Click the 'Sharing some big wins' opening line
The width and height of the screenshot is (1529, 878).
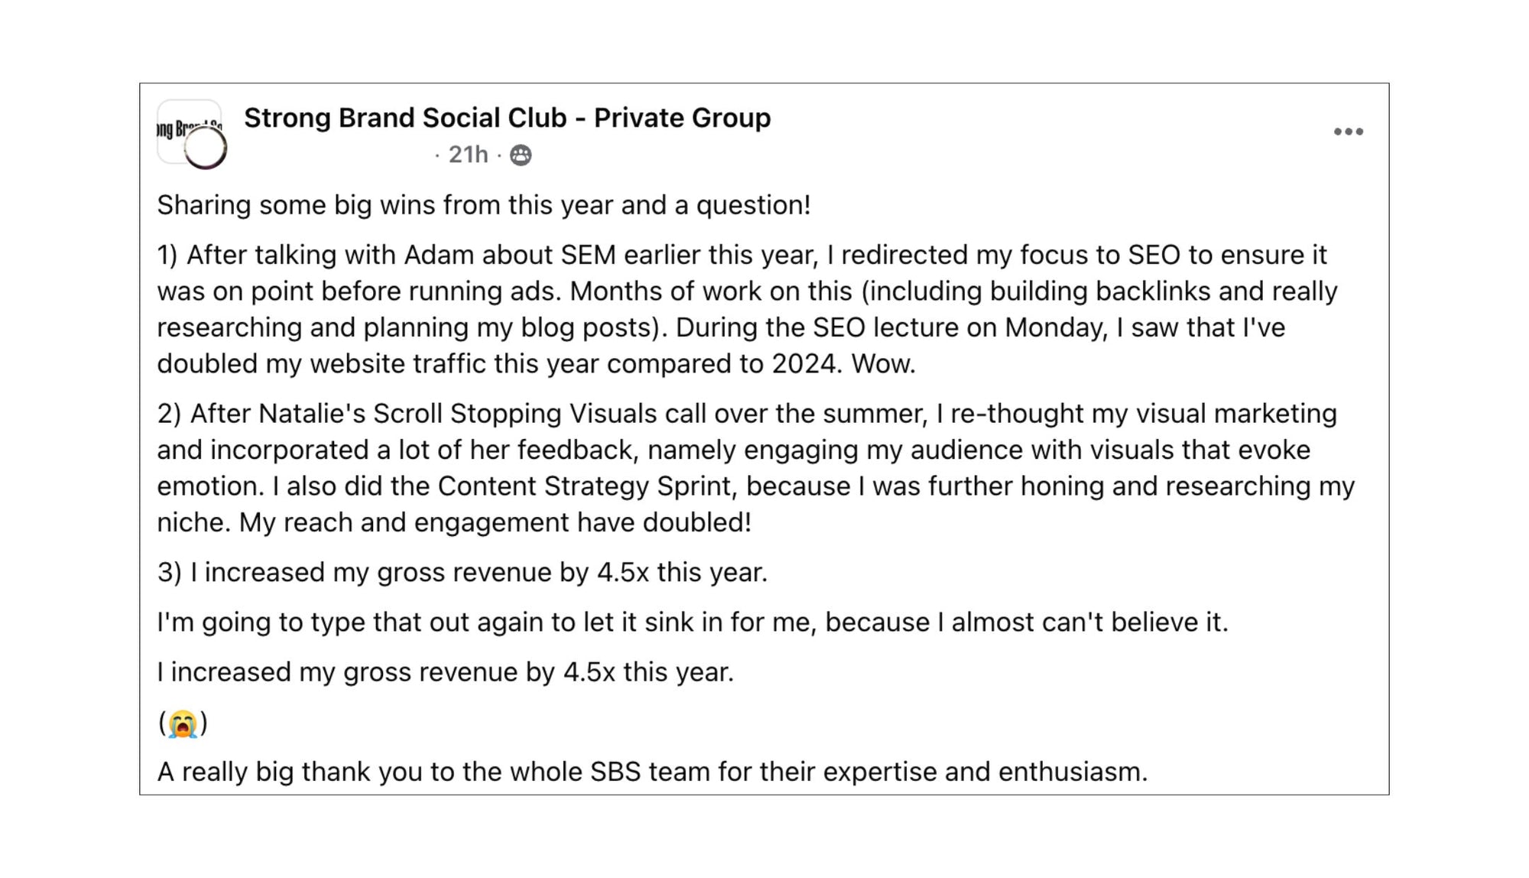[483, 205]
